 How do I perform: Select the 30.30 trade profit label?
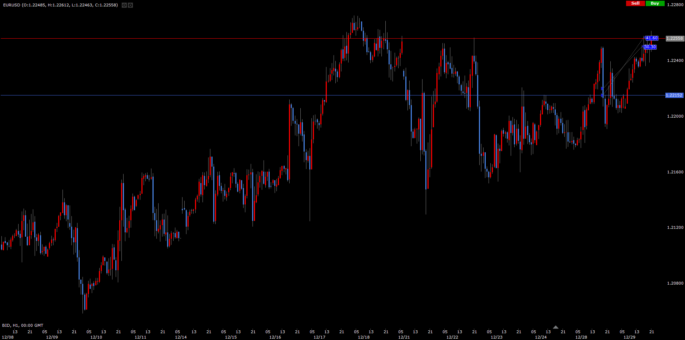coord(650,47)
